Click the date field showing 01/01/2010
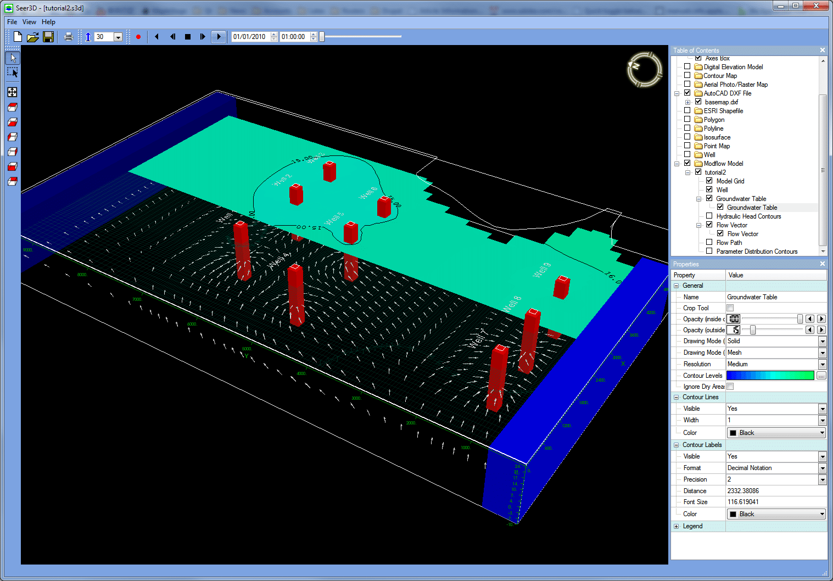 [250, 37]
